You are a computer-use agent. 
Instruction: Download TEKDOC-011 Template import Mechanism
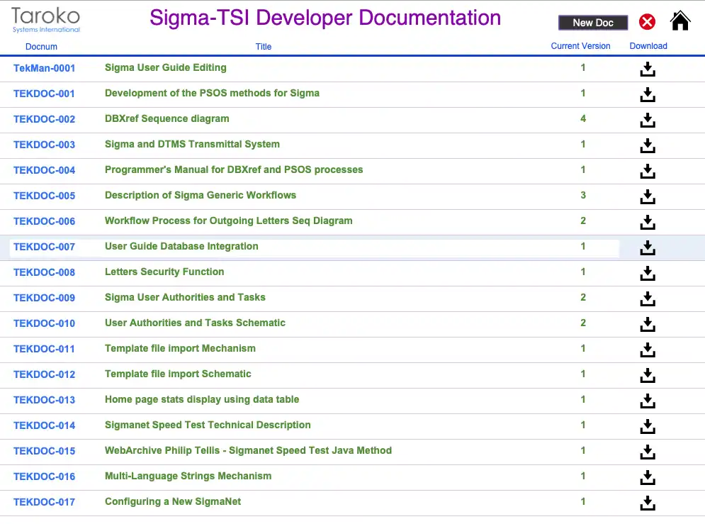pyautogui.click(x=648, y=350)
